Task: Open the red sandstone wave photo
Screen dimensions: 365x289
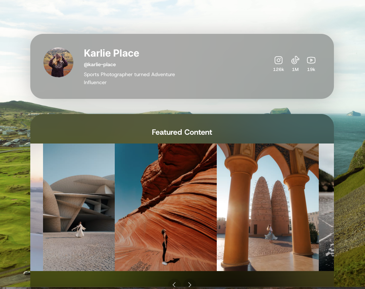Action: click(166, 207)
